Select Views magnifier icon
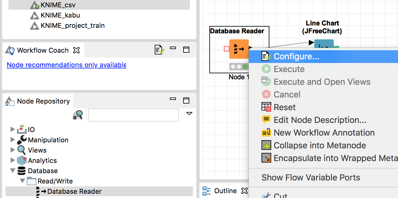398x198 pixels. 22,150
